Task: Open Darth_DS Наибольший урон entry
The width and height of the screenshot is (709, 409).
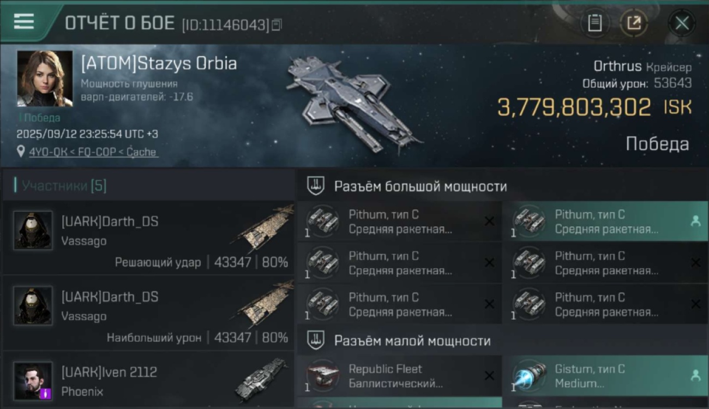Action: tap(148, 313)
